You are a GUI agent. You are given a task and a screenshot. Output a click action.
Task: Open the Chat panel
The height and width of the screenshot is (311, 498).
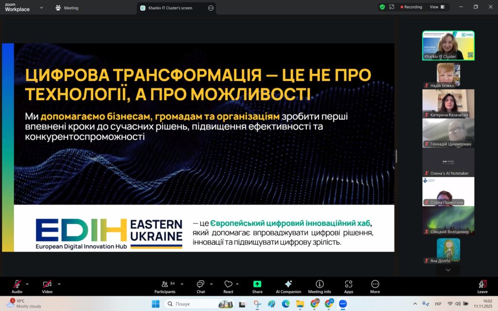click(x=200, y=286)
